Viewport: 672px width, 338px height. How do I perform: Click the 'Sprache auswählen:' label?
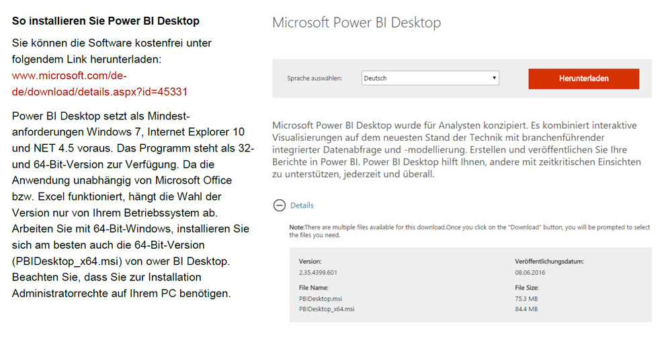(x=314, y=78)
